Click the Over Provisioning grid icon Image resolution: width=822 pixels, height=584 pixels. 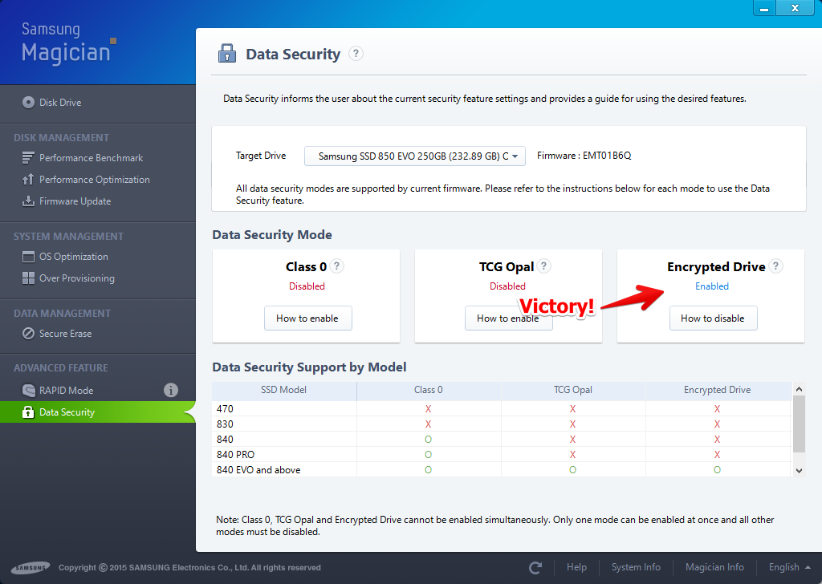(x=28, y=278)
